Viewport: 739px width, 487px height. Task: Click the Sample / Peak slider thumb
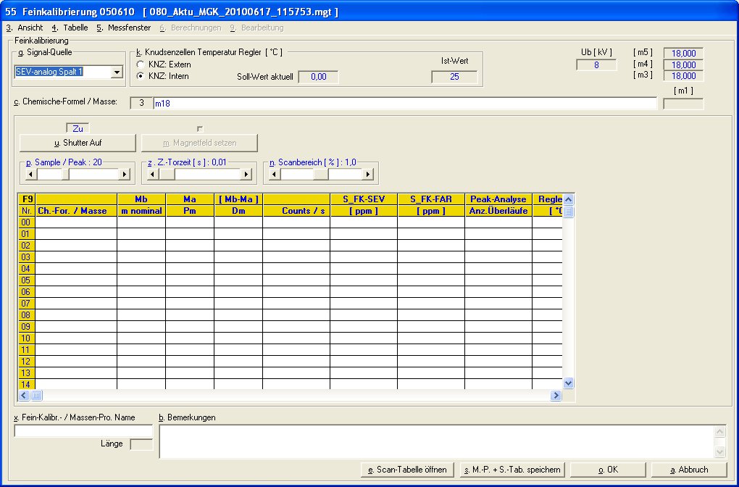(65, 175)
